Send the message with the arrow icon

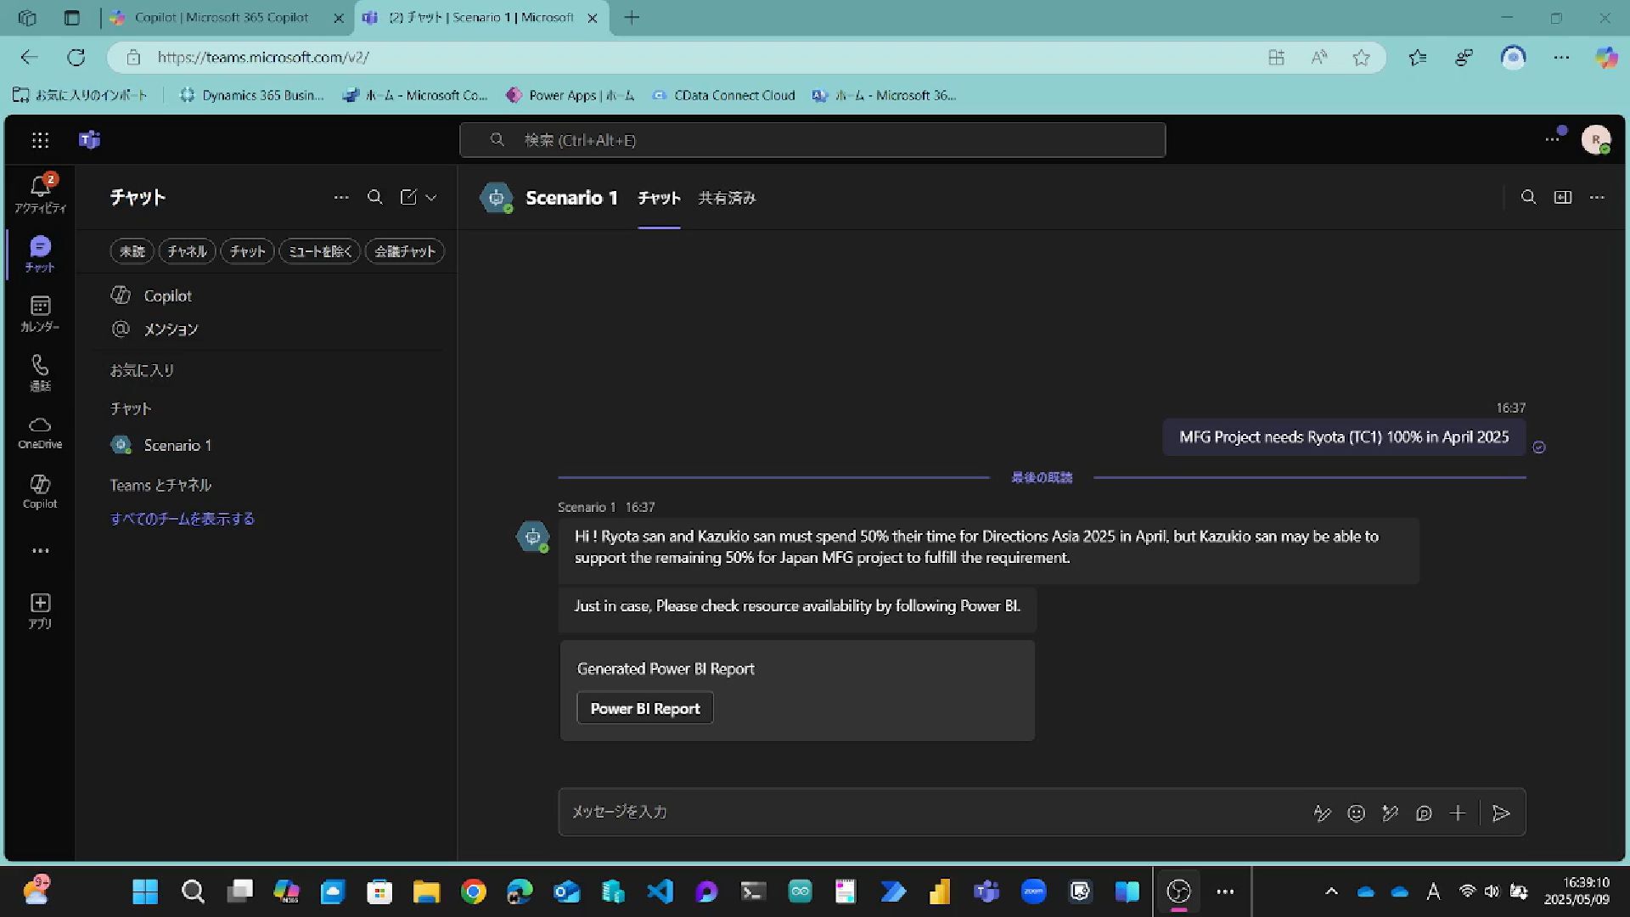pos(1500,813)
